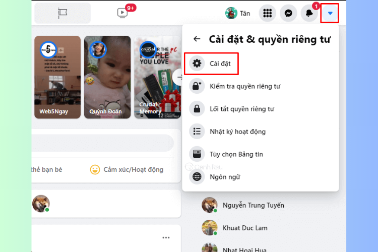Choose Cảm xúc/Hoạt động for the post
The image size is (378, 252).
point(127,169)
